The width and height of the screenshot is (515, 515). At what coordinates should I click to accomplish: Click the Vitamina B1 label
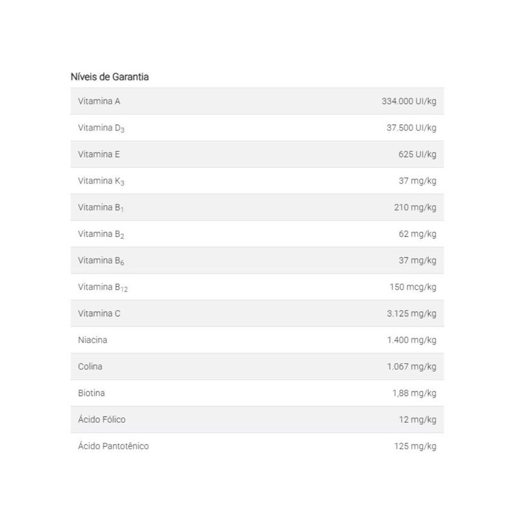[x=101, y=208]
